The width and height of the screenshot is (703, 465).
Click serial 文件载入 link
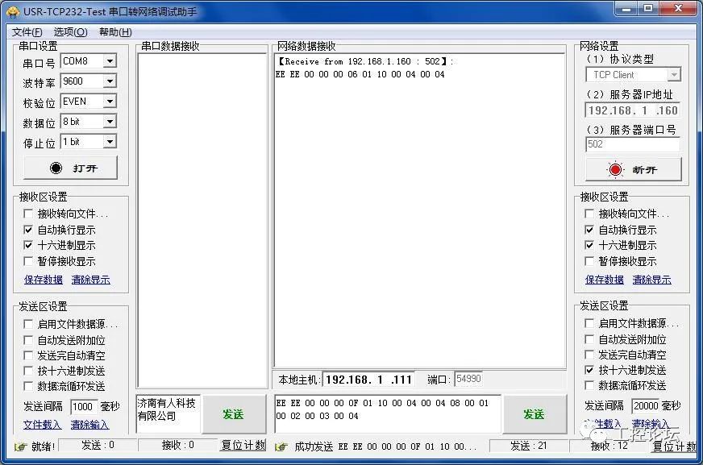(43, 424)
